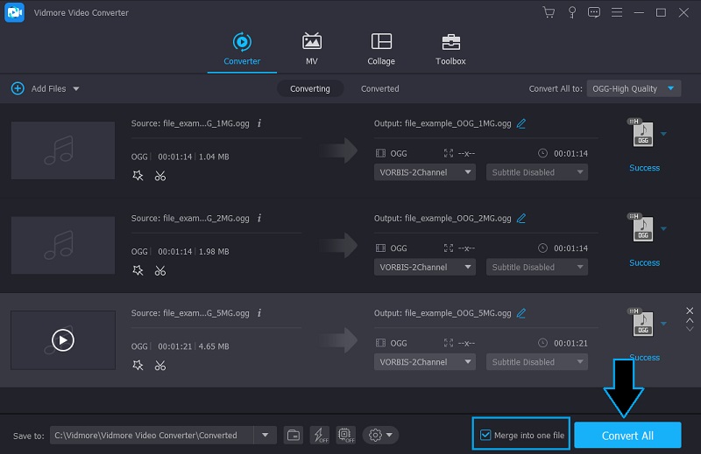
Task: Click the scissors cut icon for file_exam...G_1MG.ogg
Action: [x=159, y=176]
